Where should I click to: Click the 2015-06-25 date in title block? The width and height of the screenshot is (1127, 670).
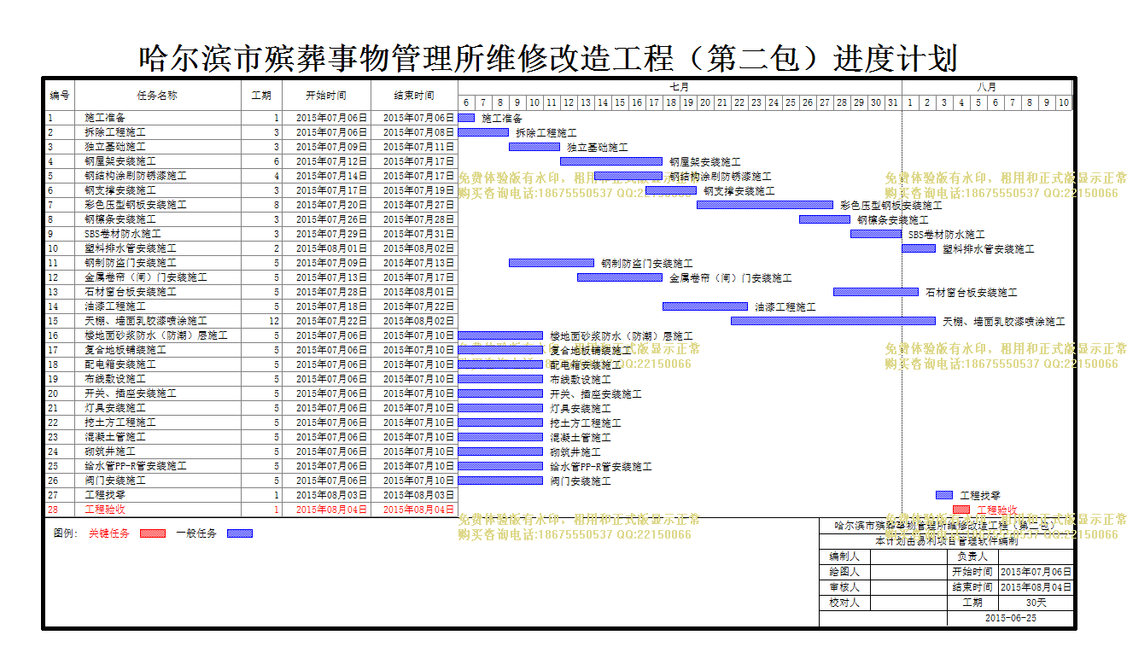point(1010,619)
